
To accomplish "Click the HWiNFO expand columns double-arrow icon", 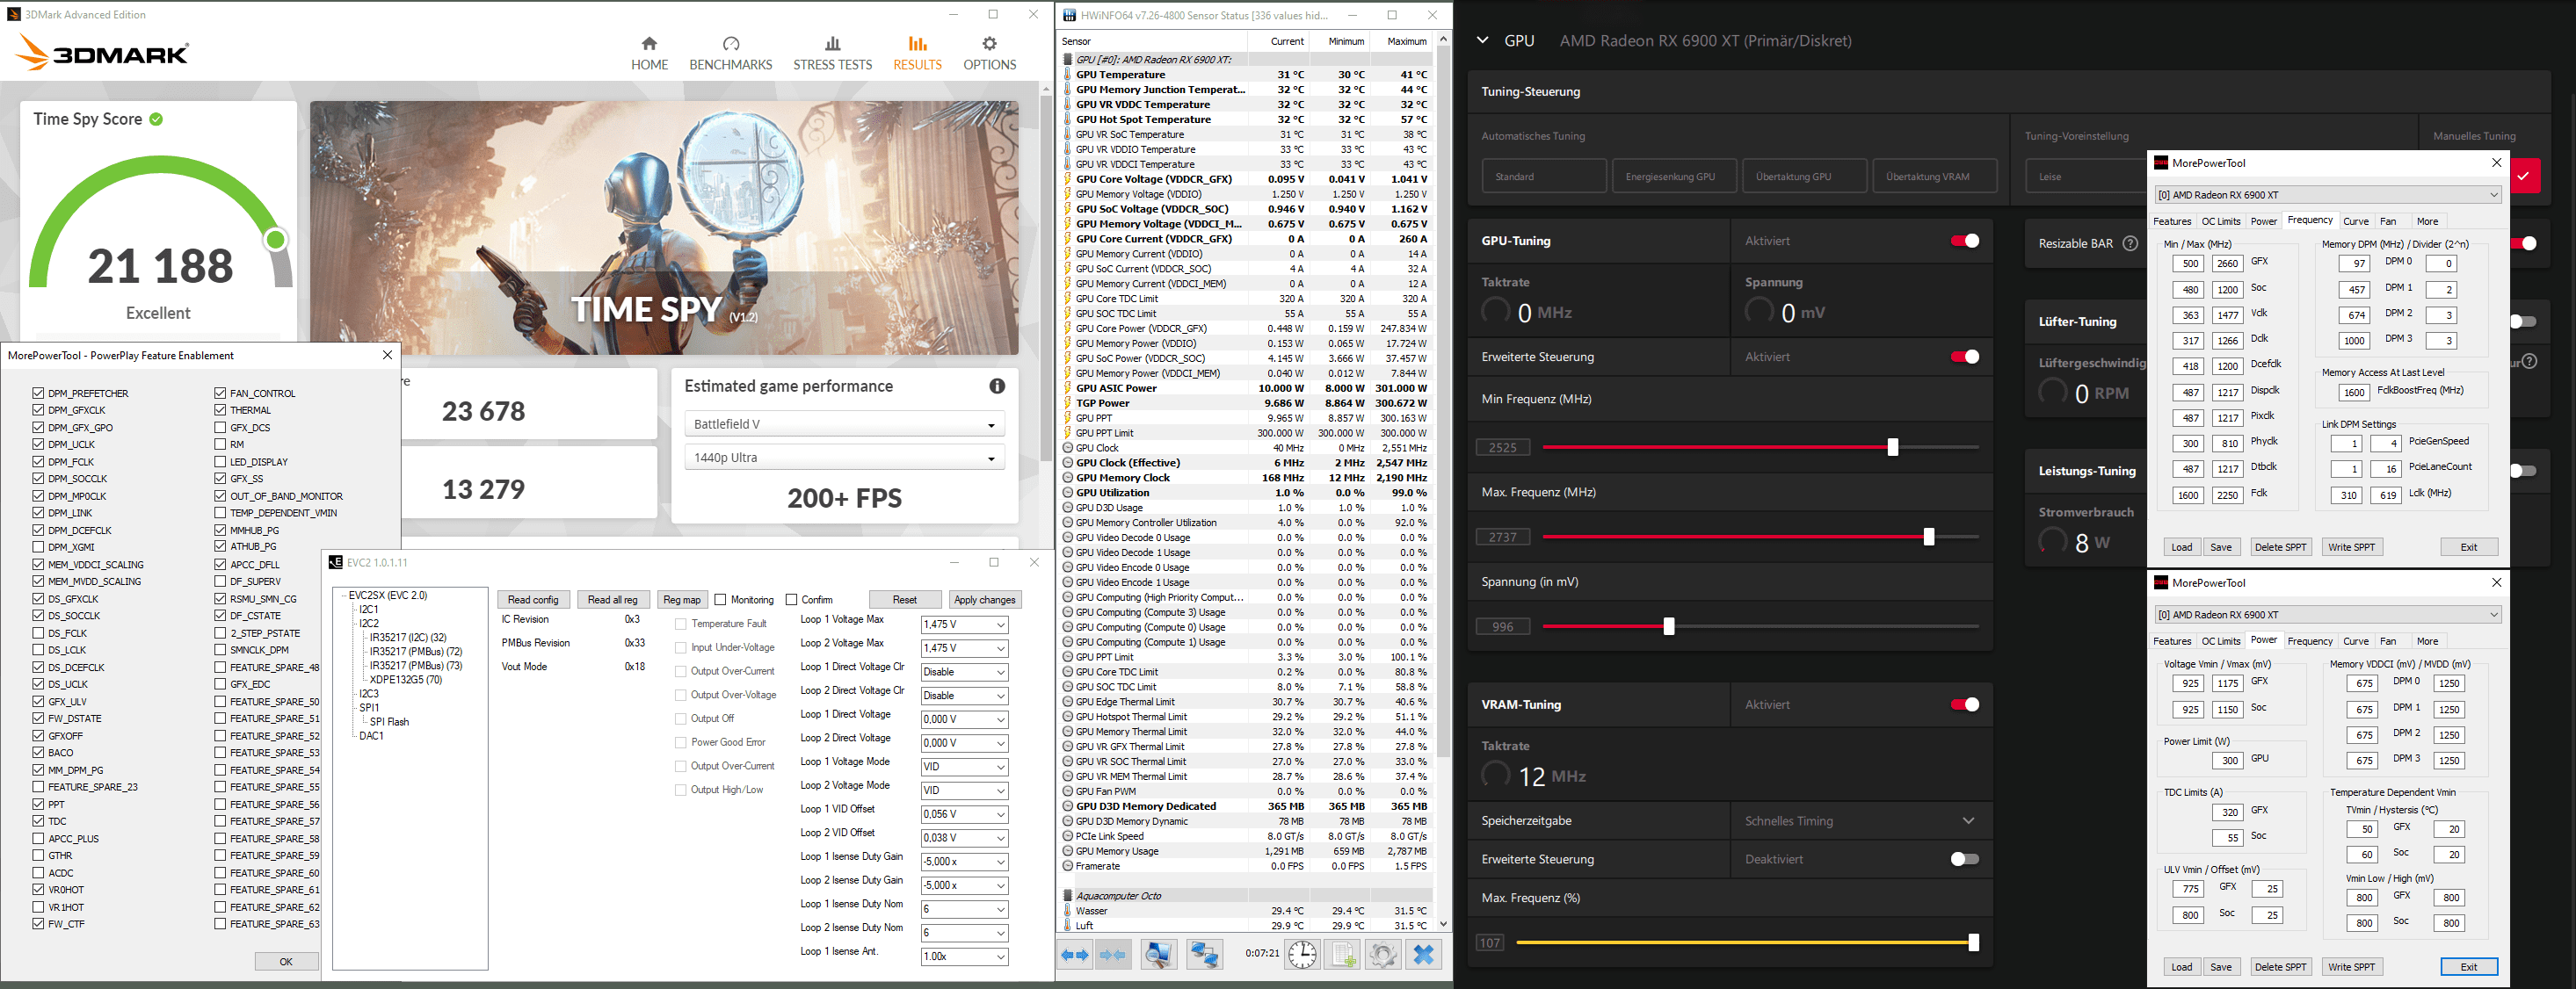I will (x=1076, y=955).
